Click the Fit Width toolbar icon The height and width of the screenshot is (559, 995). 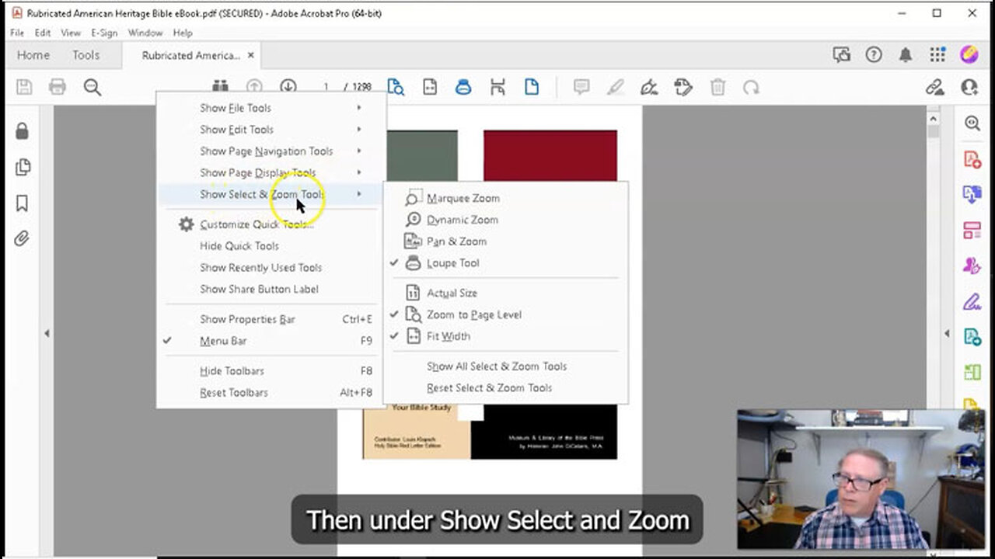click(x=430, y=87)
